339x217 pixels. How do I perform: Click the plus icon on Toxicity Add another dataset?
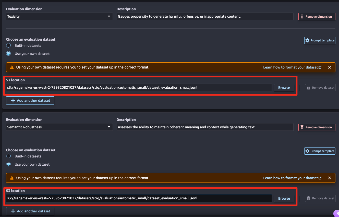(13, 100)
